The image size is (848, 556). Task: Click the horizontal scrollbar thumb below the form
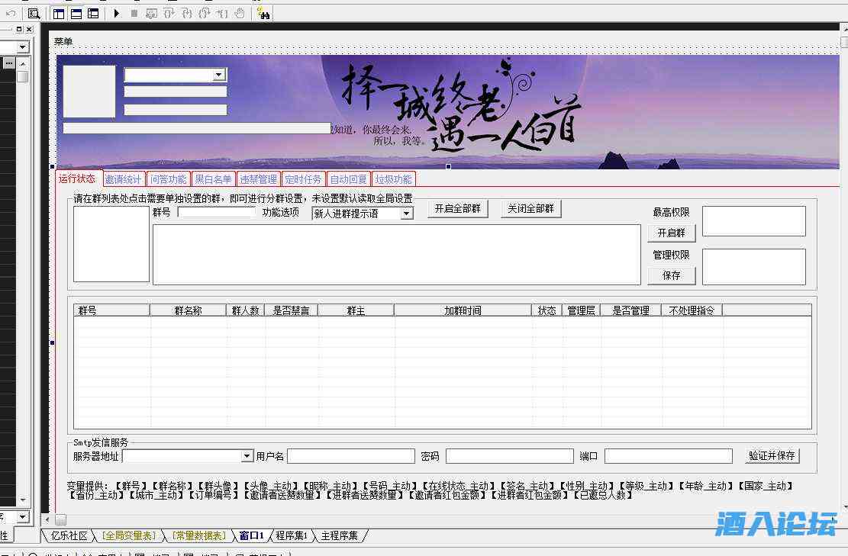61,519
